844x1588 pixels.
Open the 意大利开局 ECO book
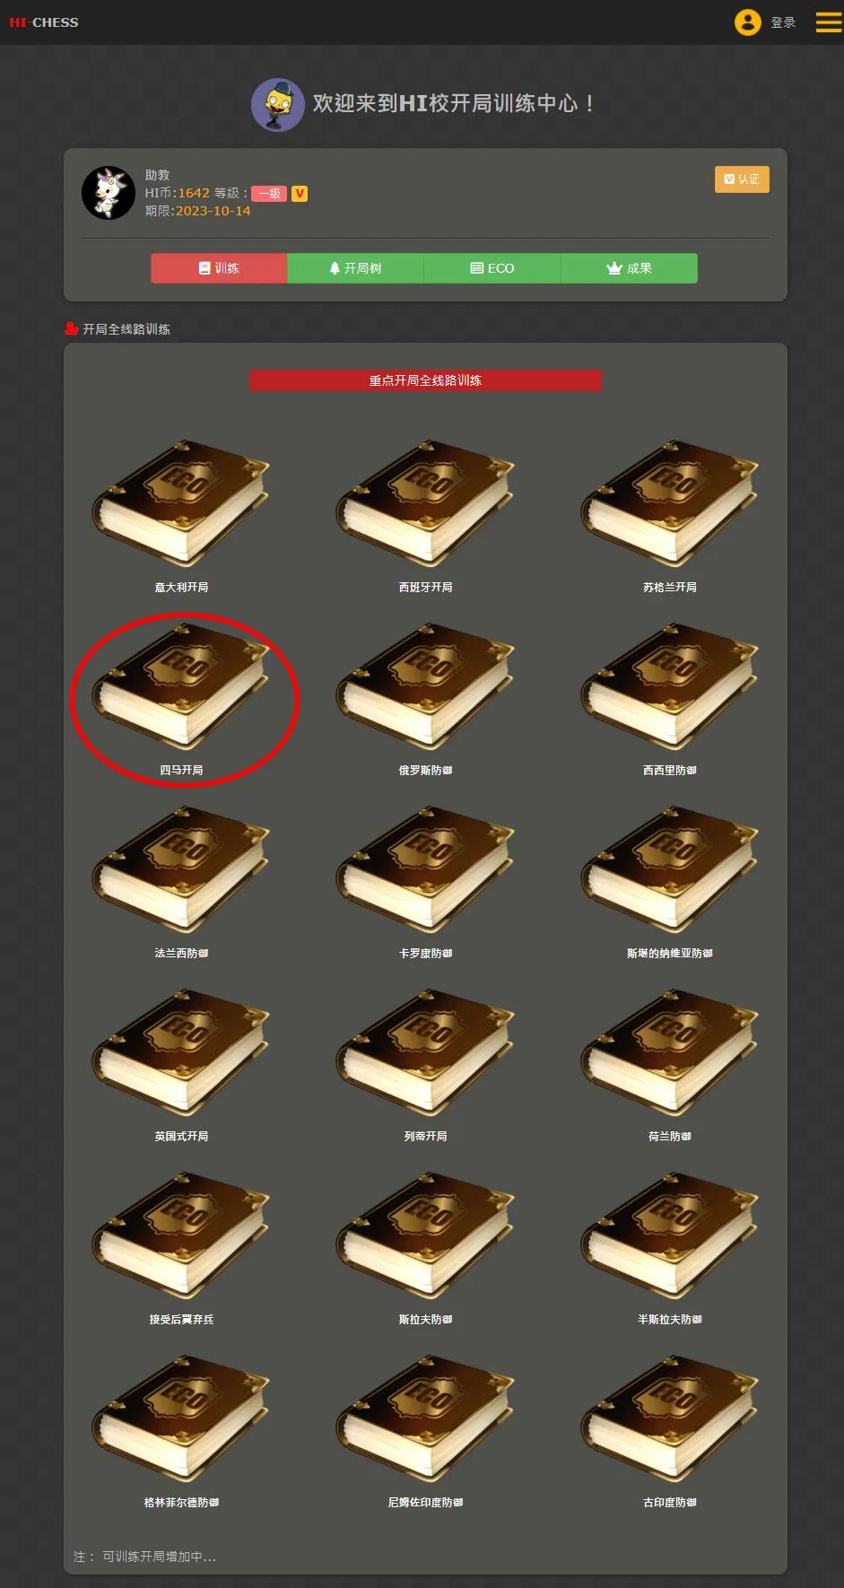[x=181, y=502]
